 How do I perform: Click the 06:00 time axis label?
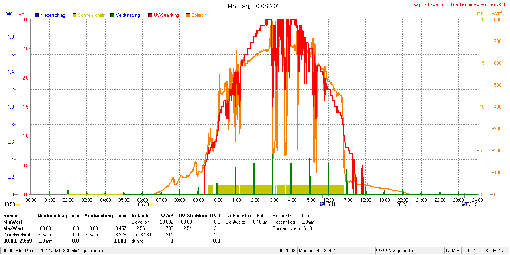click(143, 200)
